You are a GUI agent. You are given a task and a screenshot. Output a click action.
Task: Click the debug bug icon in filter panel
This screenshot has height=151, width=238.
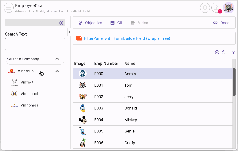click(x=61, y=23)
